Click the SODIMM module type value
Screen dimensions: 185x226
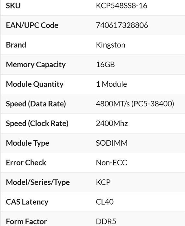click(112, 143)
